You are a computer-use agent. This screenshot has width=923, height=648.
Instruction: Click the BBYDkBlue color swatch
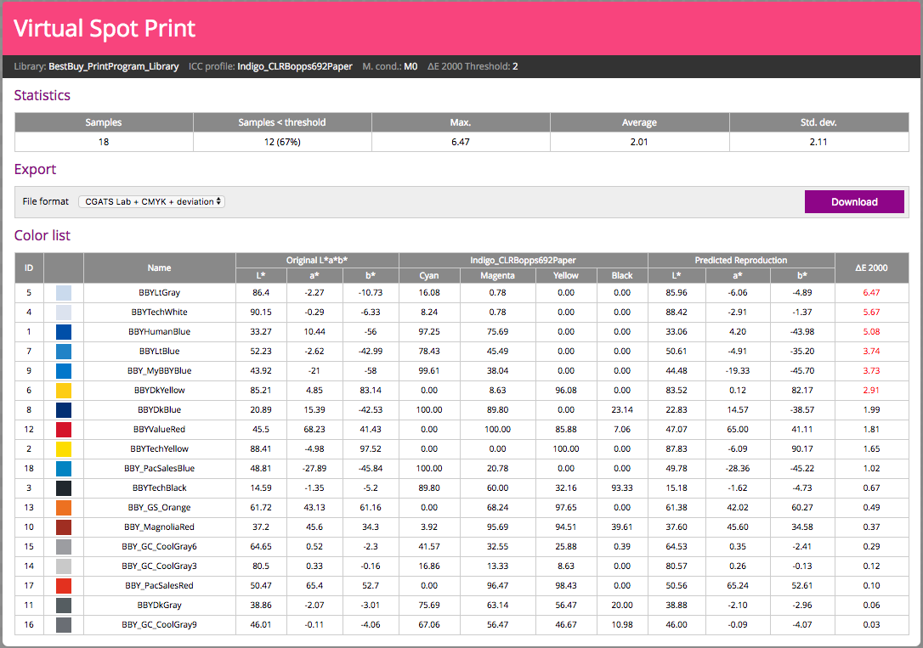pos(64,410)
